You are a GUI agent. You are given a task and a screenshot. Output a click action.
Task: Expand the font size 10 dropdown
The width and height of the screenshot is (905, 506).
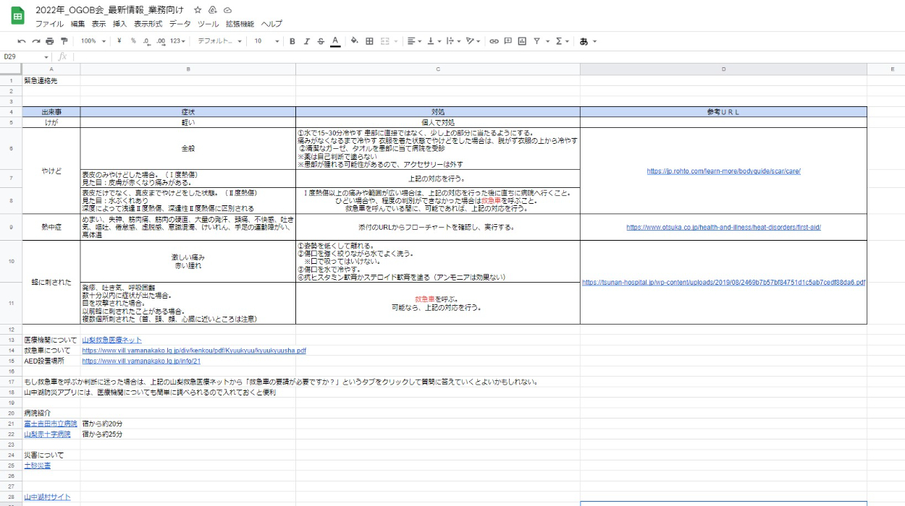coord(266,41)
